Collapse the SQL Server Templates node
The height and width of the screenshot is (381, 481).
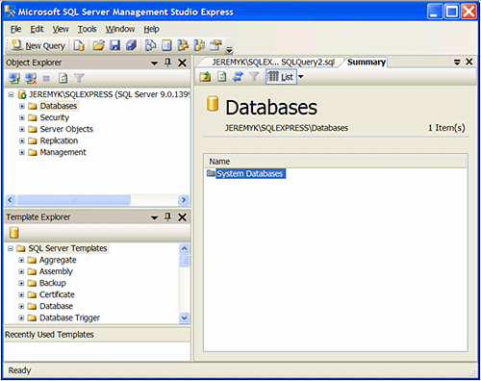(x=11, y=248)
